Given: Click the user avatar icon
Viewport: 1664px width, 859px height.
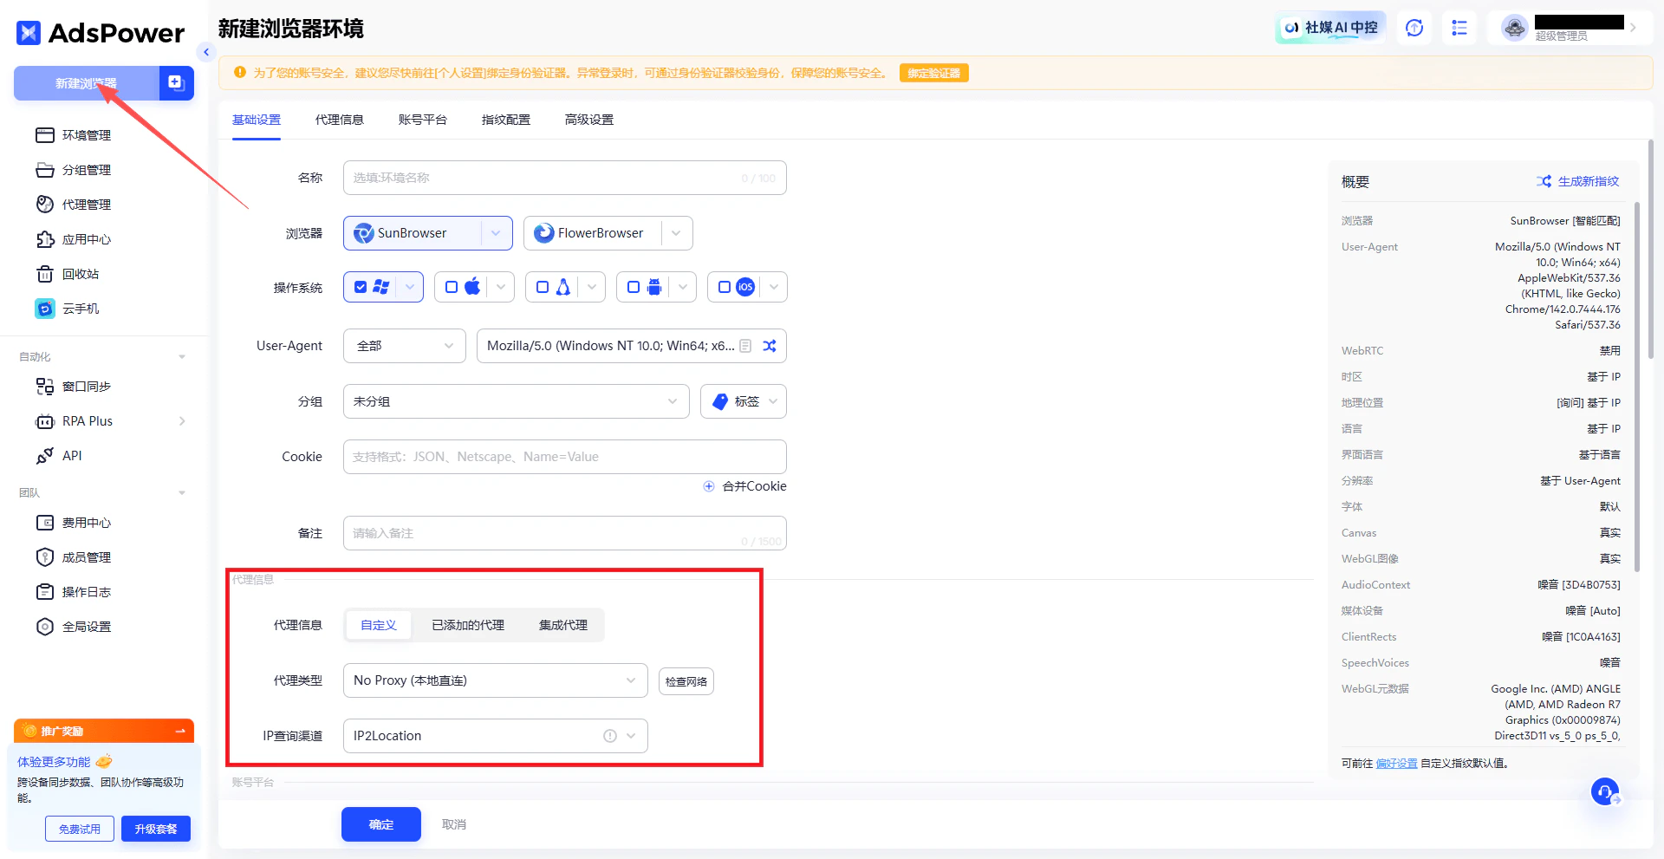Looking at the screenshot, I should (x=1515, y=28).
